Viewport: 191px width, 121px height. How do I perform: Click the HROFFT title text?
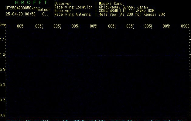tap(31, 2)
